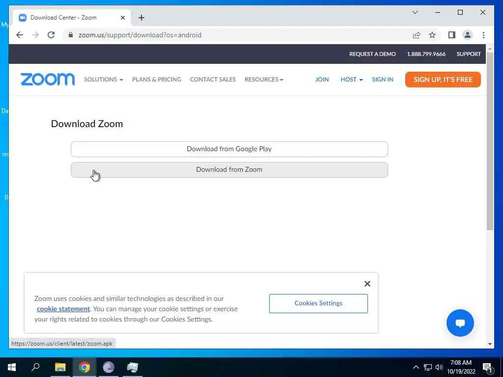Click the address bar URL
Screen dimensions: 503x377
click(140, 35)
